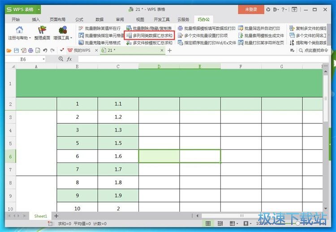Select the Sheet1 sheet tab
The image size is (336, 232).
40,216
